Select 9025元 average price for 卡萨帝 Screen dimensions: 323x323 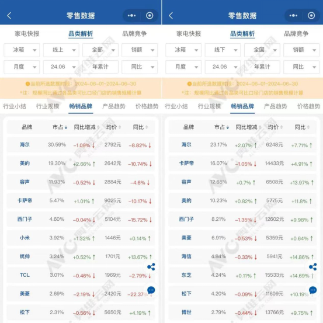click(x=113, y=201)
